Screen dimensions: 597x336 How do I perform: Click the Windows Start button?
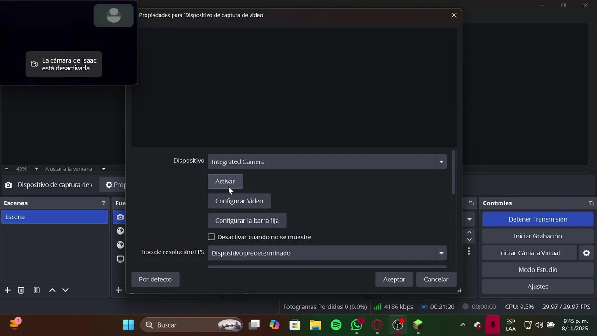click(x=128, y=325)
